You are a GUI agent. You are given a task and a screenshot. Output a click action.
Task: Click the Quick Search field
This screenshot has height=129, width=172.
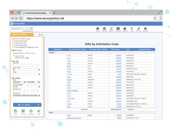pos(21,29)
